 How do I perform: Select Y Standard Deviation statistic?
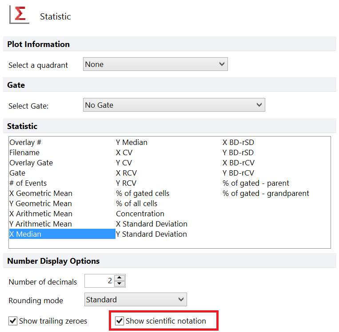click(x=152, y=234)
